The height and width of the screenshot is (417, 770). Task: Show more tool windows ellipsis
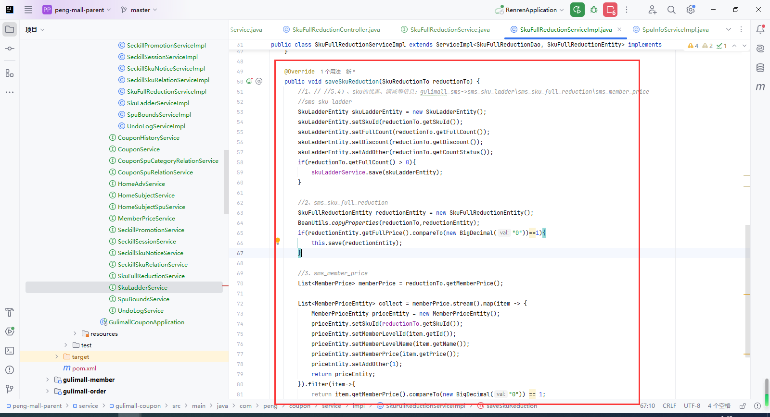[10, 92]
